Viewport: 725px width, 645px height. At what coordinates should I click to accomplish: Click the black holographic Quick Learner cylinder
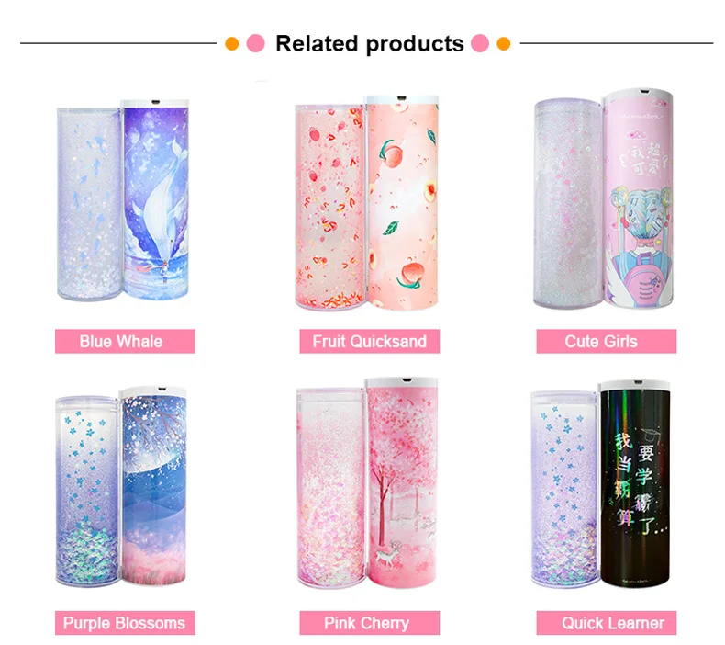(x=635, y=484)
